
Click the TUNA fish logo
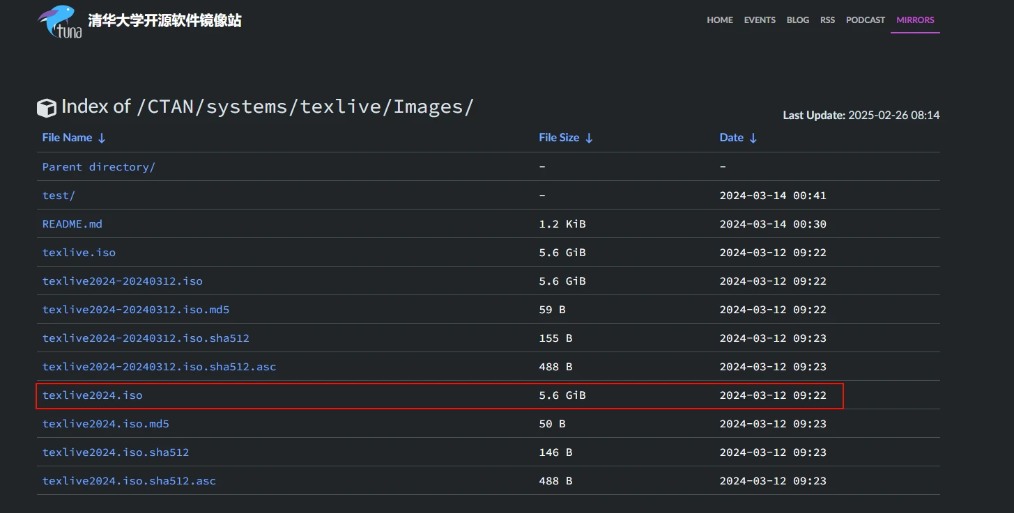point(60,22)
